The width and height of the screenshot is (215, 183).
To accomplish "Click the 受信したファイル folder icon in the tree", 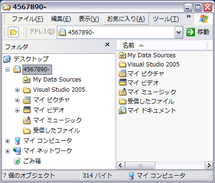I will [x=27, y=131].
